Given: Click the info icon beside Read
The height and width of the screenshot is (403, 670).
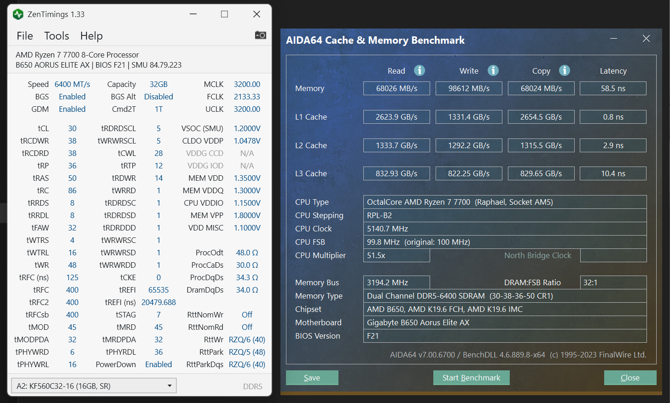Looking at the screenshot, I should (419, 70).
